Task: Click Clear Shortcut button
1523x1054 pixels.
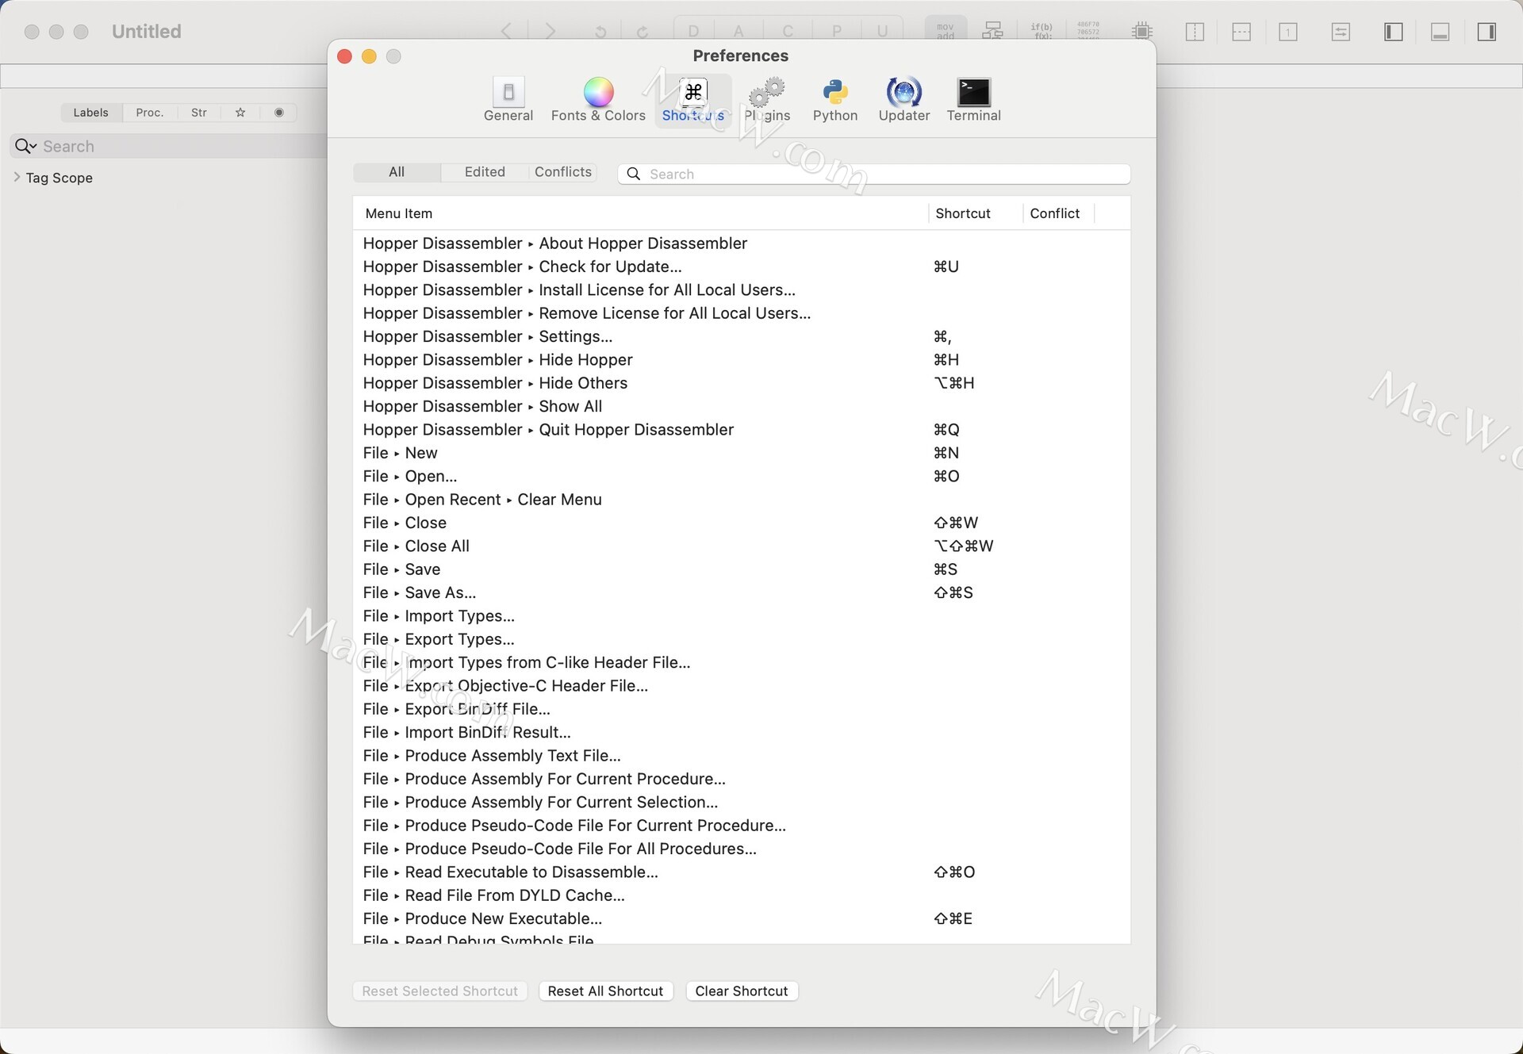Action: (x=742, y=991)
